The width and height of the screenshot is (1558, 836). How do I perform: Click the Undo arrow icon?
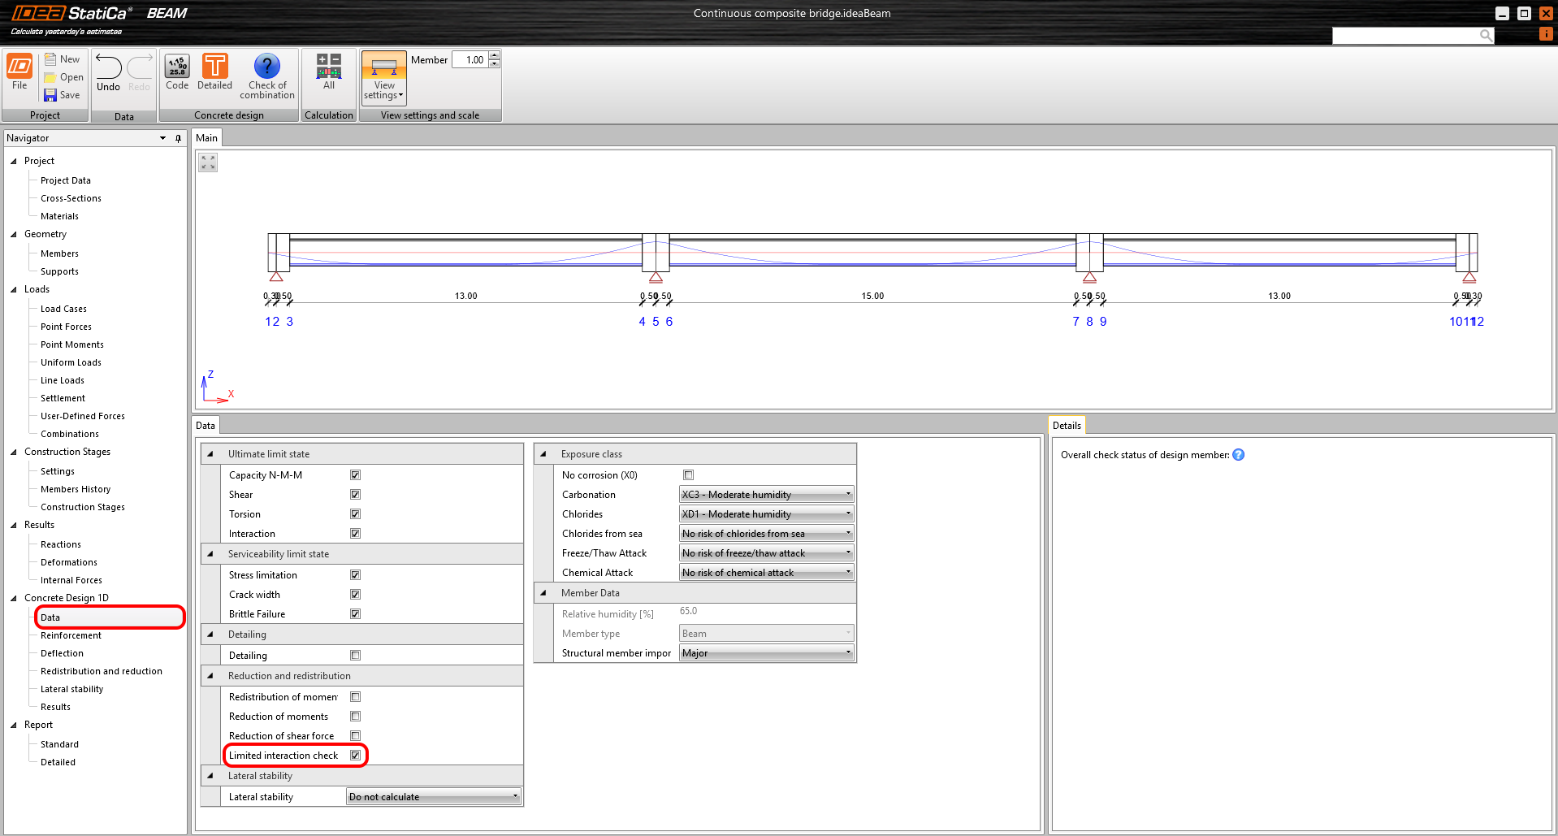click(x=108, y=67)
